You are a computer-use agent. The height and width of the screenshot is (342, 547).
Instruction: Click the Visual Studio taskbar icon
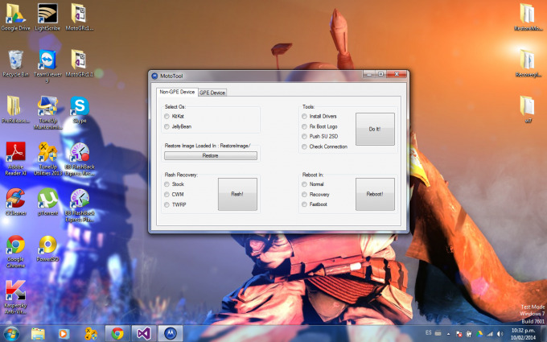point(143,332)
